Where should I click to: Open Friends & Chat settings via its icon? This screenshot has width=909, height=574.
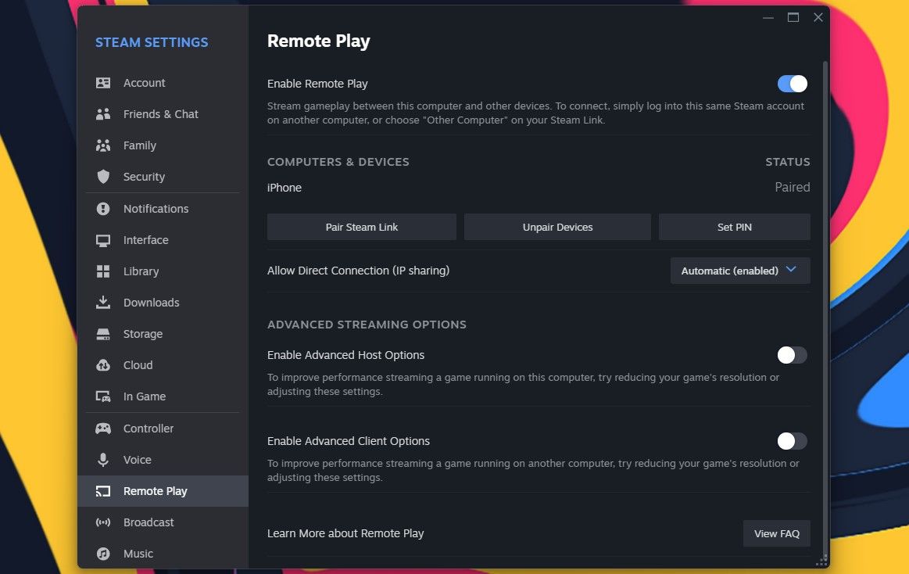(x=104, y=113)
